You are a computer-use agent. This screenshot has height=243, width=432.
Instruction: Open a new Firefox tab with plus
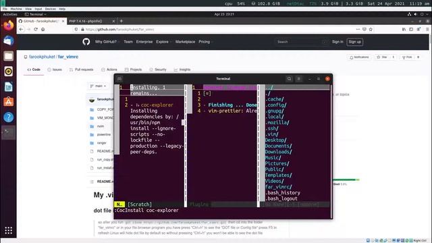point(122,21)
